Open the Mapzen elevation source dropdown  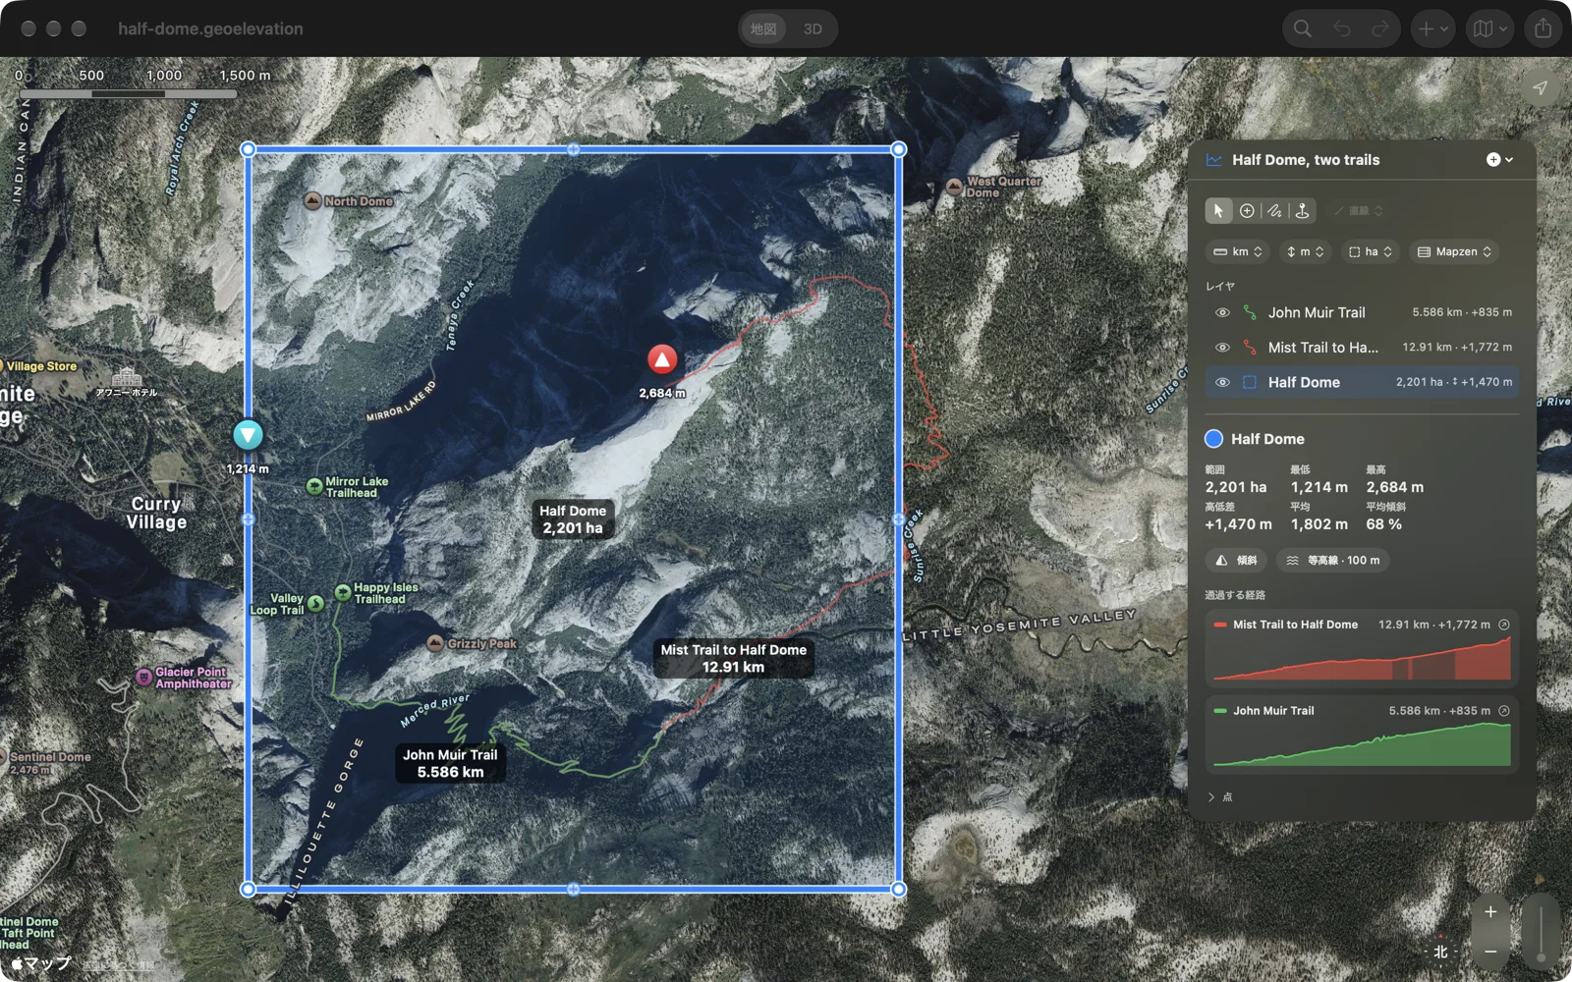1455,252
